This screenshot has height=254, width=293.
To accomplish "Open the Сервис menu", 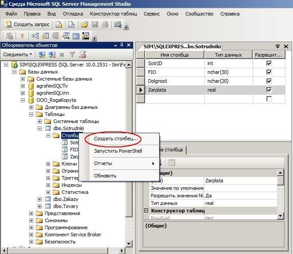I will pyautogui.click(x=152, y=14).
